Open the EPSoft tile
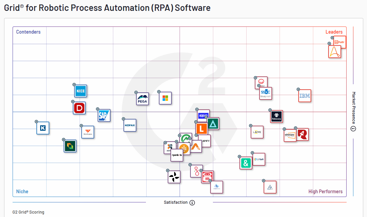Viewport: 367px width, 217px height. click(x=259, y=159)
